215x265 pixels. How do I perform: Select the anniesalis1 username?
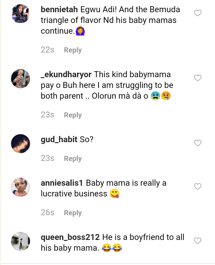pos(62,183)
